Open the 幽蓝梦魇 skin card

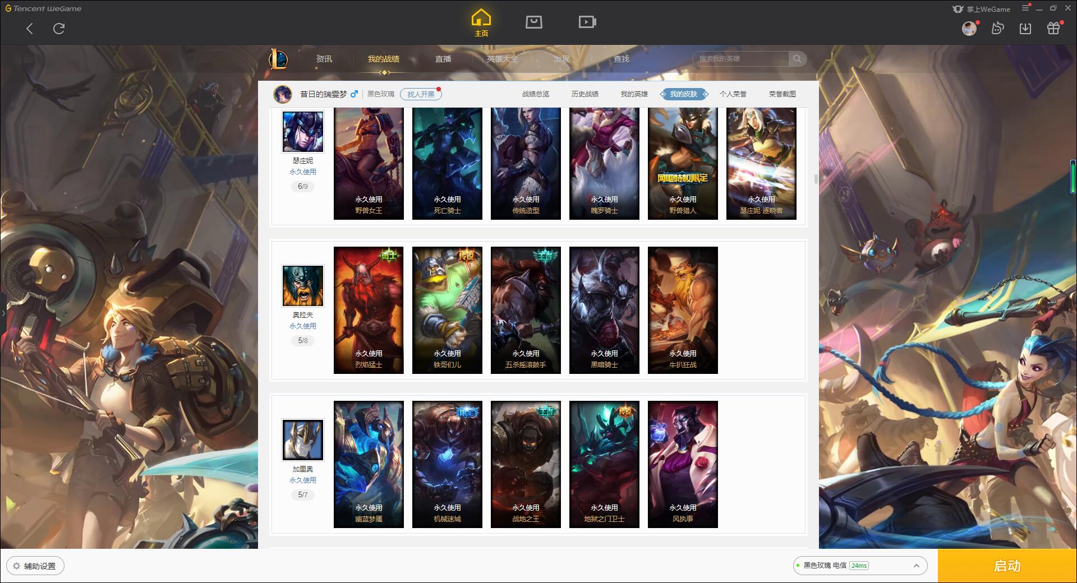tap(369, 464)
